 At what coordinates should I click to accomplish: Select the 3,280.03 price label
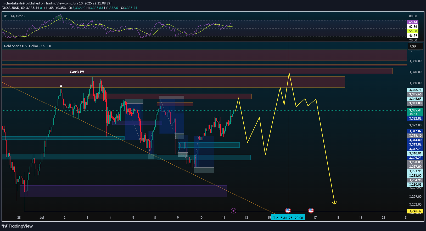(415, 185)
